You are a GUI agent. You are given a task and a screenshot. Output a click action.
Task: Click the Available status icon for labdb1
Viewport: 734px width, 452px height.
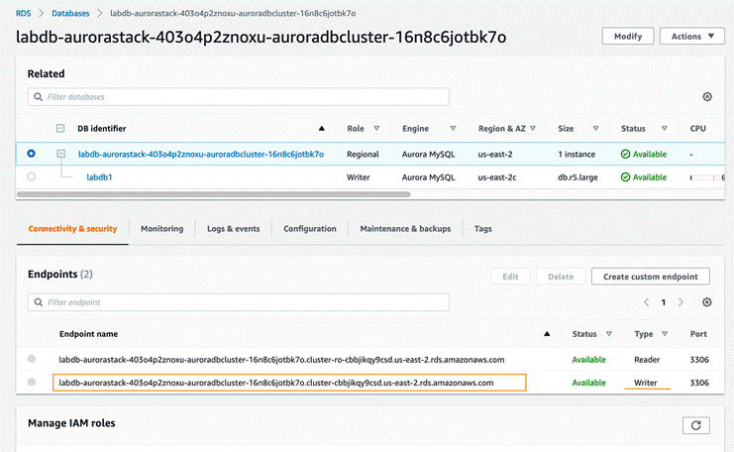pos(625,177)
